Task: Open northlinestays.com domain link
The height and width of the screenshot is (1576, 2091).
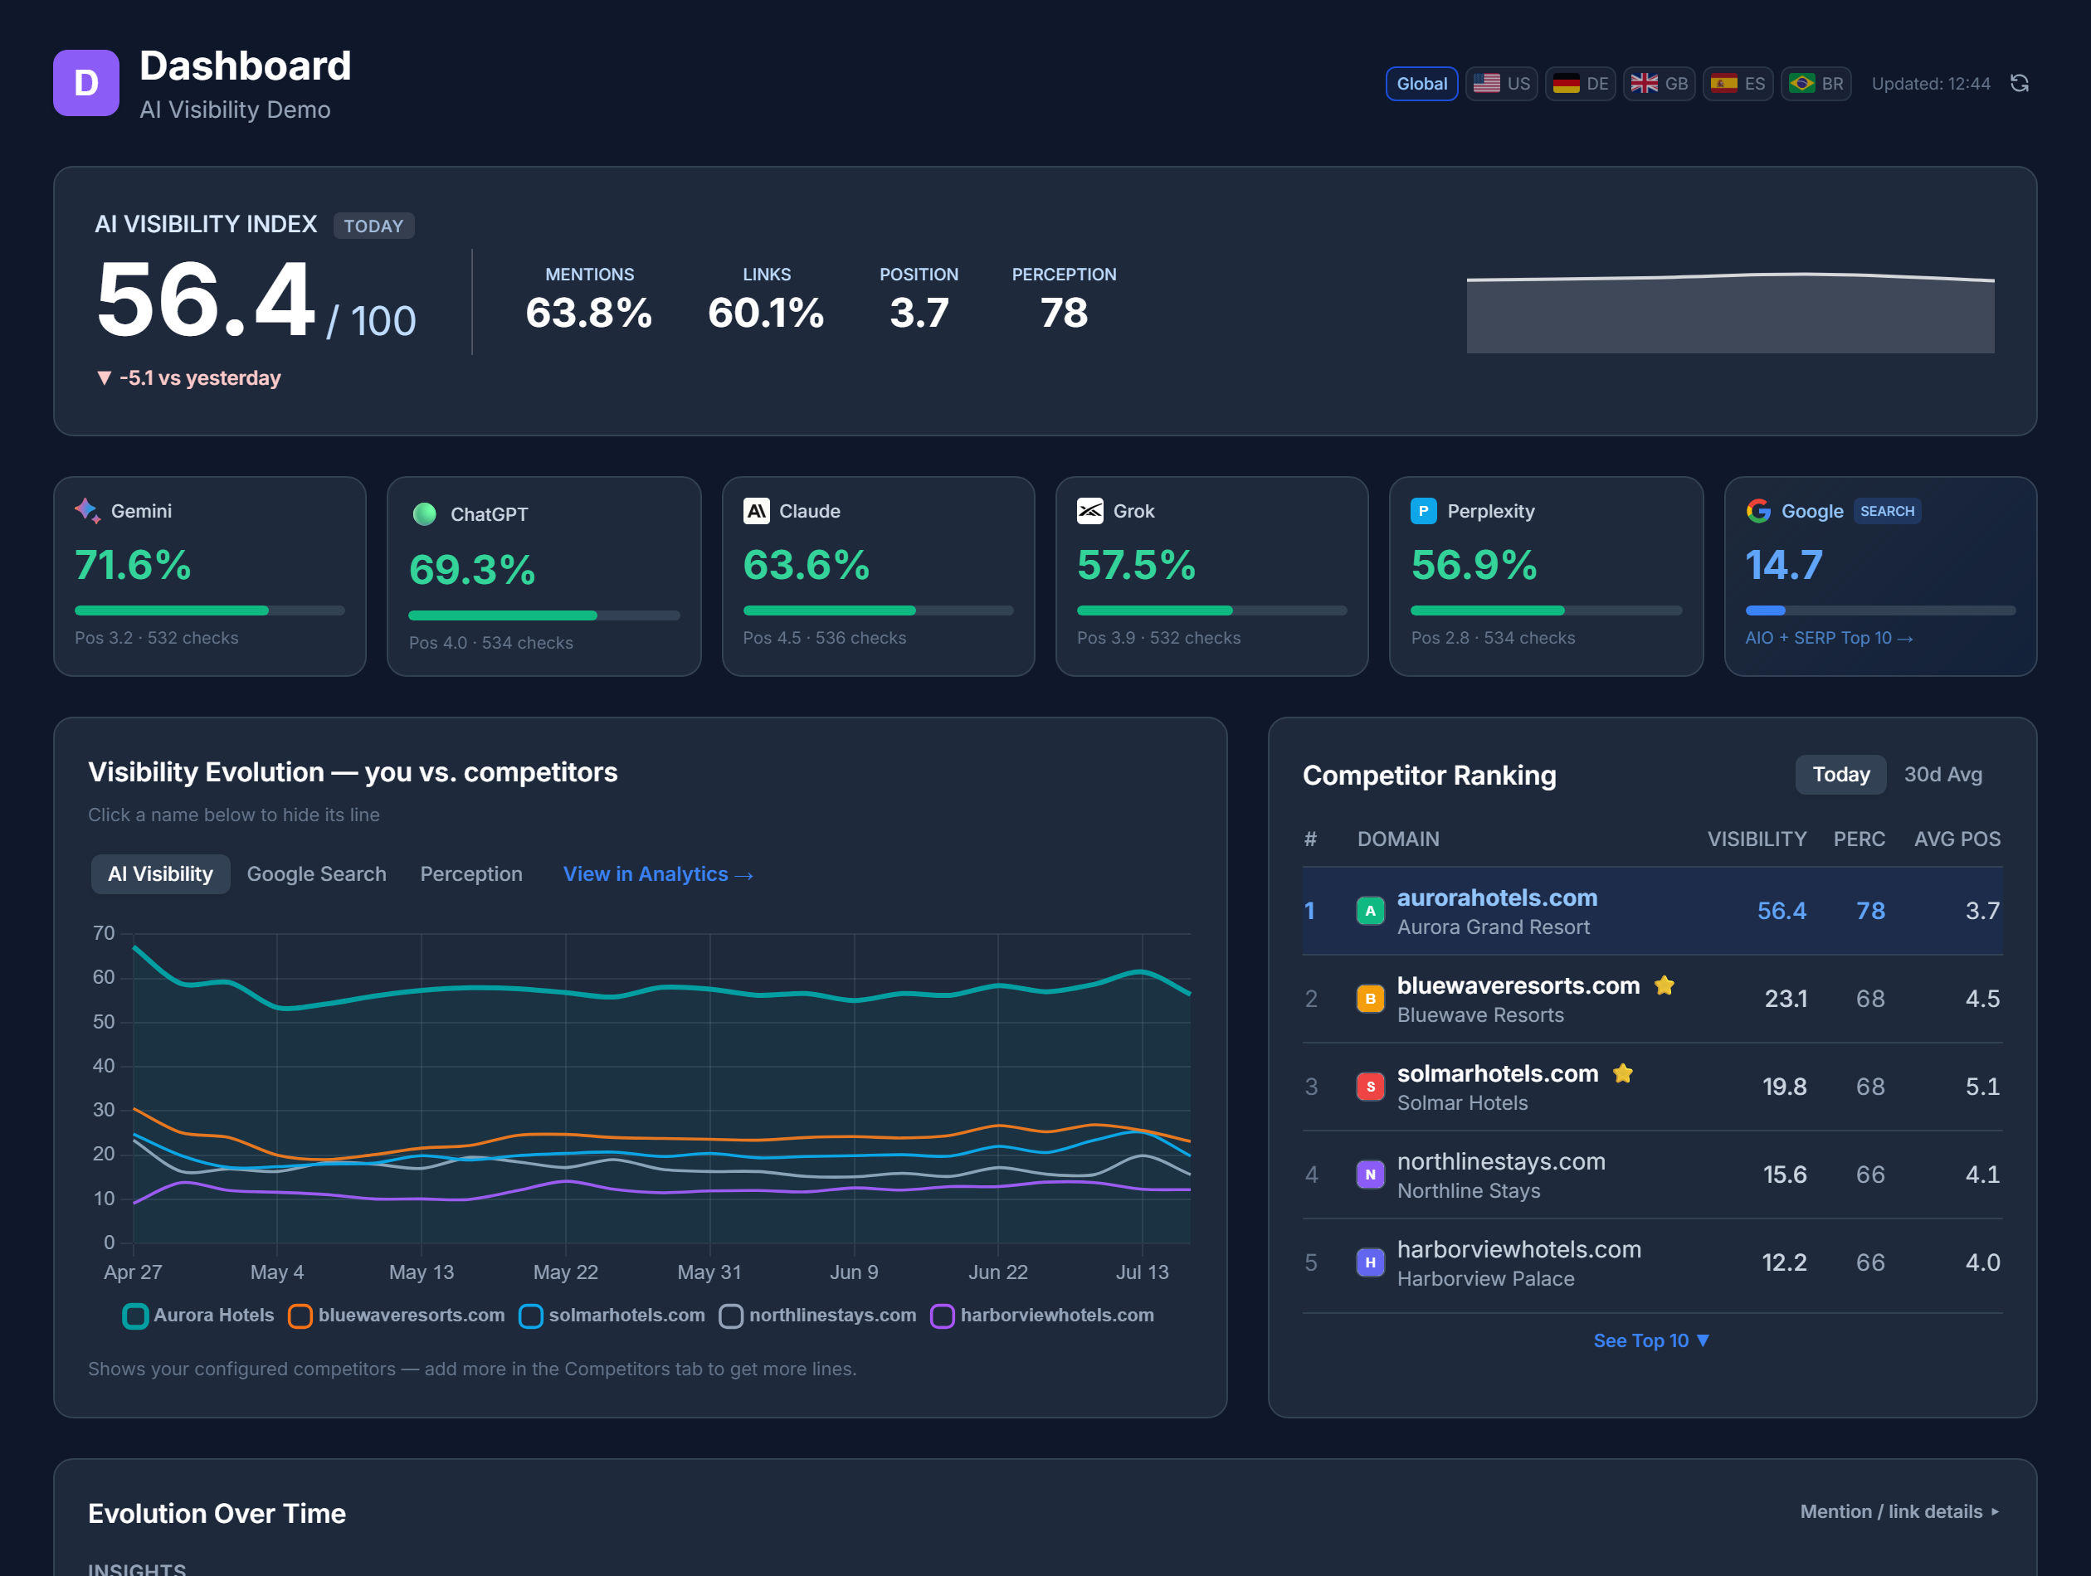Action: pyautogui.click(x=1501, y=1161)
